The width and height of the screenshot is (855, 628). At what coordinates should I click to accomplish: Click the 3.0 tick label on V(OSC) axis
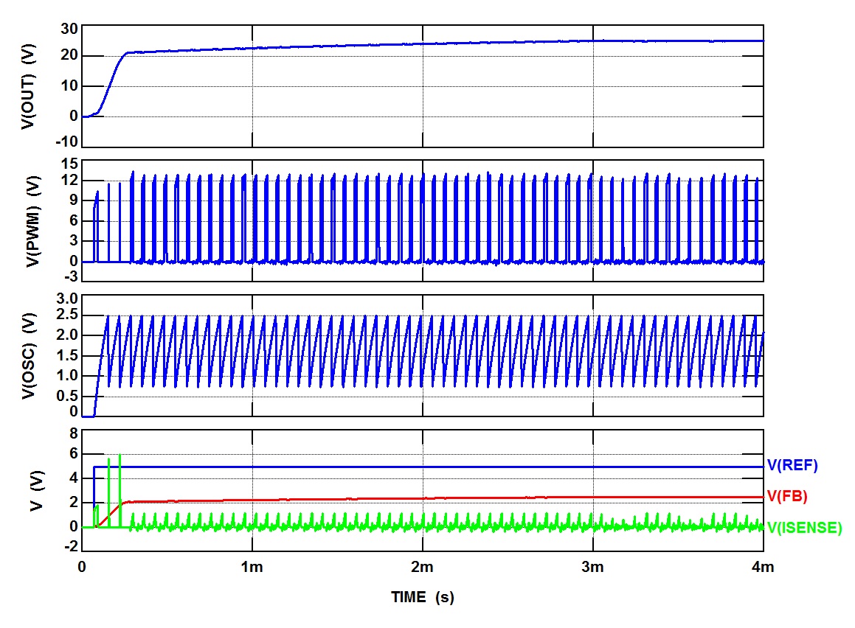pos(67,299)
